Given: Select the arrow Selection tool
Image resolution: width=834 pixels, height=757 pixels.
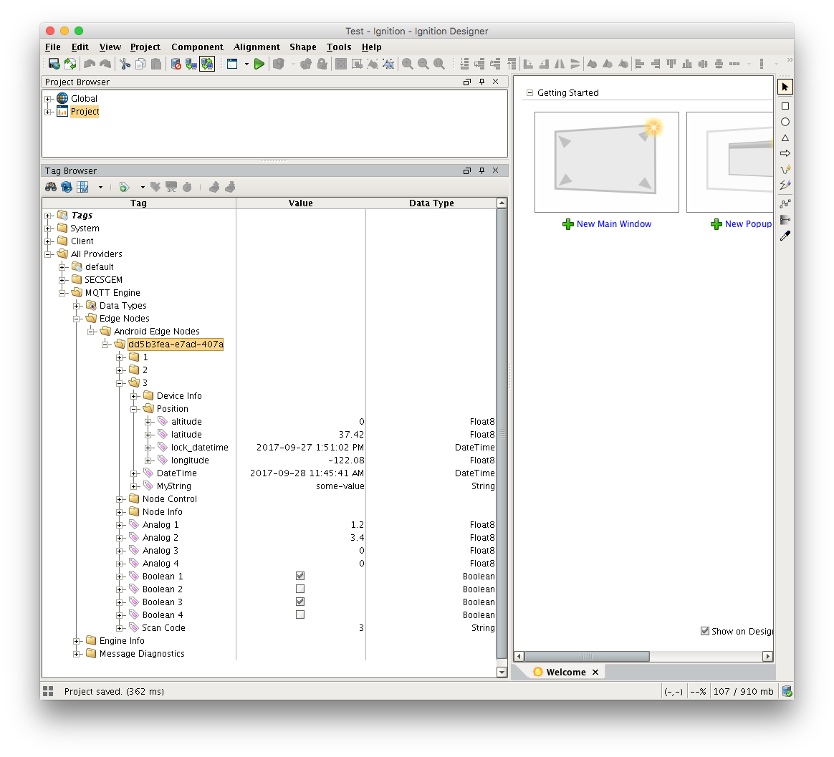Looking at the screenshot, I should [785, 87].
